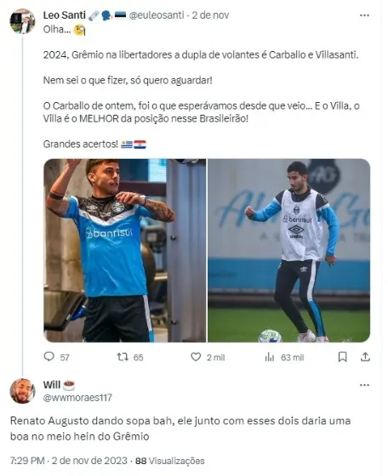Click the 63 mil views count
Viewport: 388px width, 476px height.
(292, 357)
